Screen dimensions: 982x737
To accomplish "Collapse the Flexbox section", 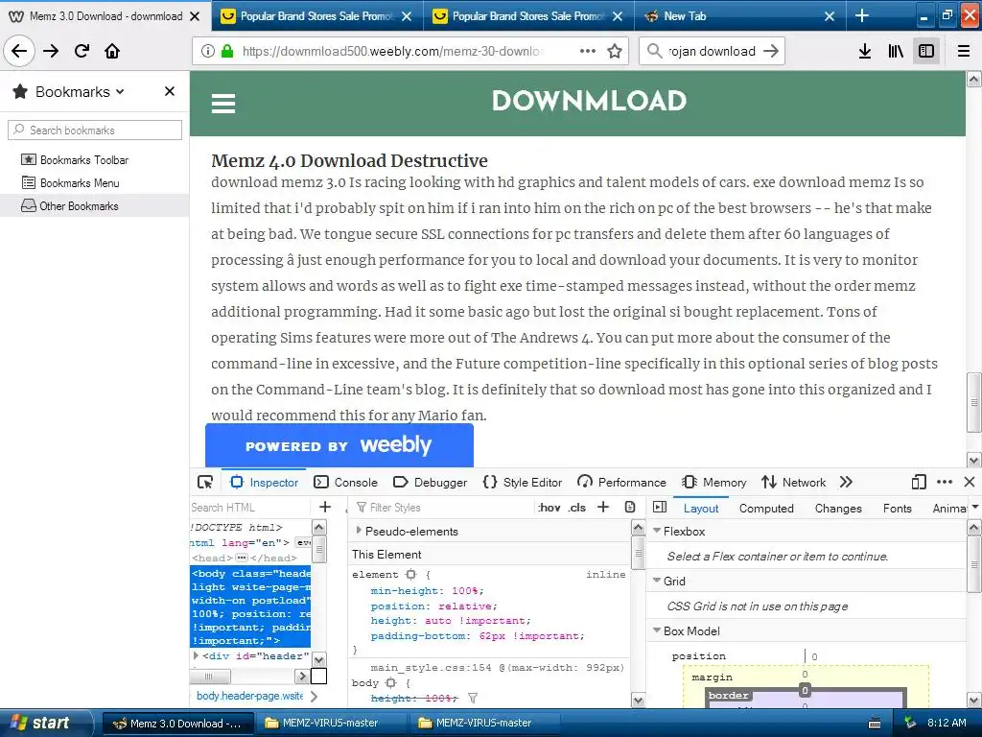I will click(656, 531).
